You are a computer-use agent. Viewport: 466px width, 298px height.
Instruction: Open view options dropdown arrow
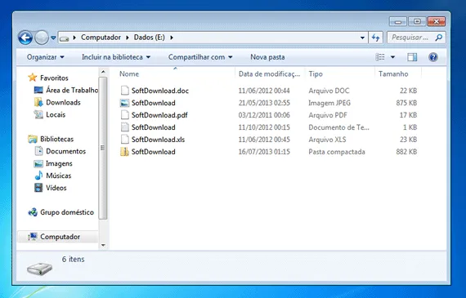pos(392,57)
